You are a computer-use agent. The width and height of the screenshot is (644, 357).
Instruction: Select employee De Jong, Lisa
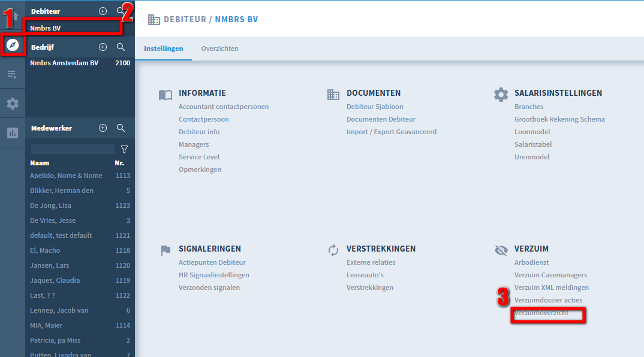pos(50,205)
